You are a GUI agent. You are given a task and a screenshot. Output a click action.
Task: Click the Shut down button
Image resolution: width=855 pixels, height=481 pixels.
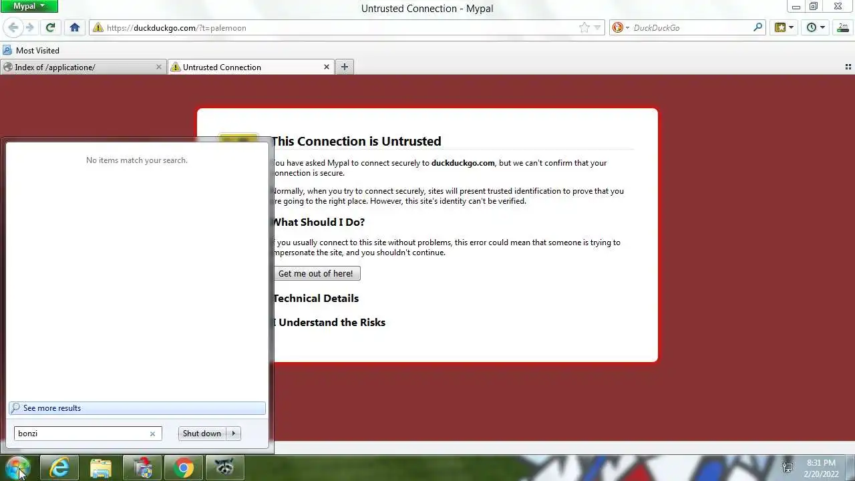(202, 434)
